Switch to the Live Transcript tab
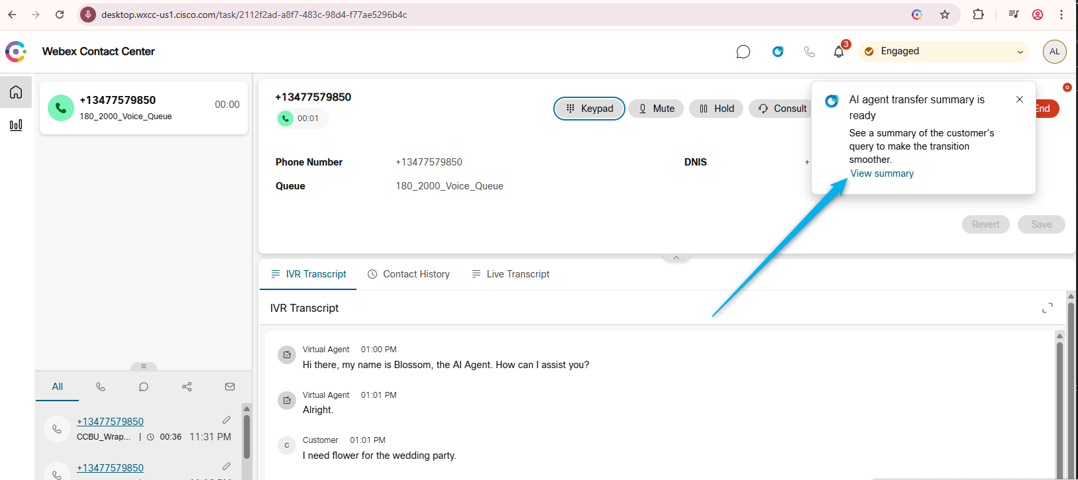Image resolution: width=1078 pixels, height=480 pixels. pyautogui.click(x=510, y=274)
